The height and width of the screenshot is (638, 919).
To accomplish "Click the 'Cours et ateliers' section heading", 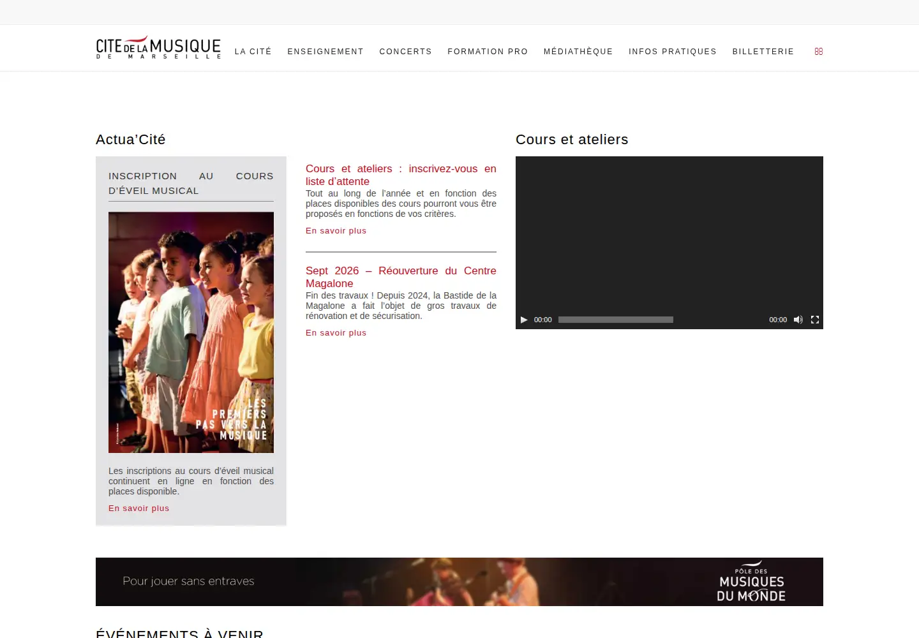I will point(572,140).
